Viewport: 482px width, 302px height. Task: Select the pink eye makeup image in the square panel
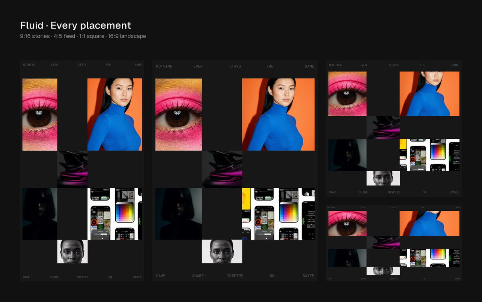(x=347, y=94)
